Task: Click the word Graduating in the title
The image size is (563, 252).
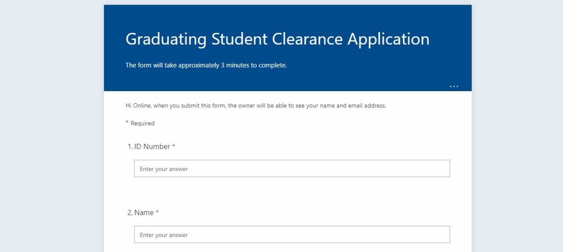Action: point(166,39)
